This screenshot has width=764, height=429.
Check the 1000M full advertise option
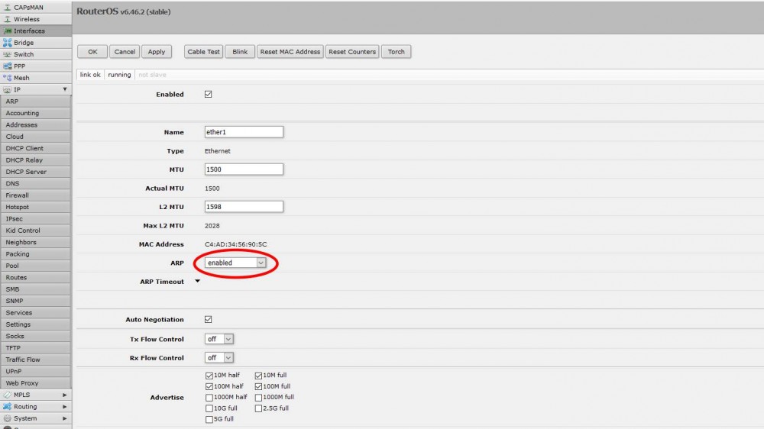pos(258,397)
